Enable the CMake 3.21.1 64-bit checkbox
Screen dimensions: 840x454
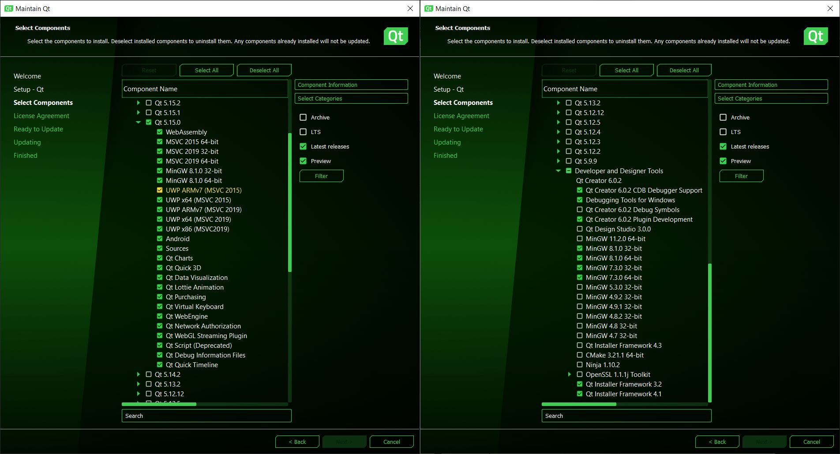pos(580,355)
